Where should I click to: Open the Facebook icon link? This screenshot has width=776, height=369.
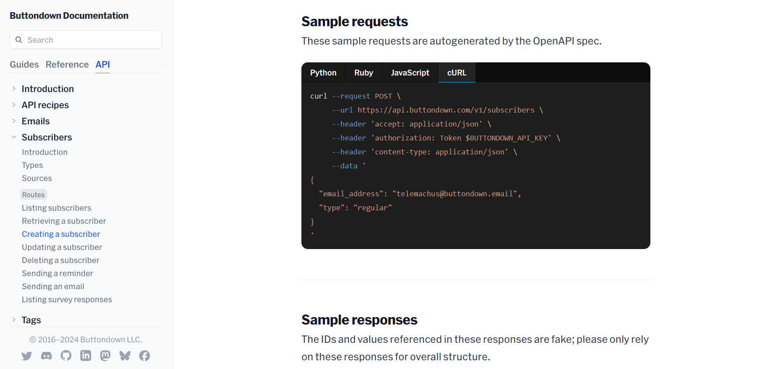(x=144, y=356)
